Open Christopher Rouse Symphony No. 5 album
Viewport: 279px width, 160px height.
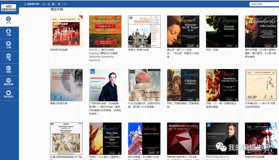pyautogui.click(x=105, y=31)
